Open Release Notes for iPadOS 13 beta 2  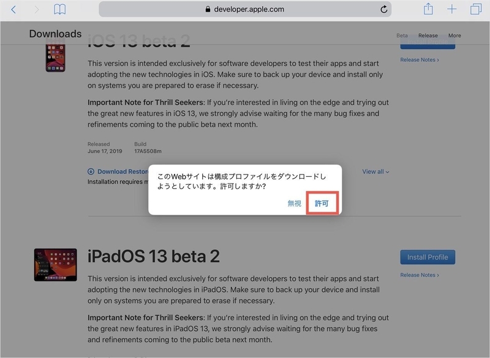[420, 275]
